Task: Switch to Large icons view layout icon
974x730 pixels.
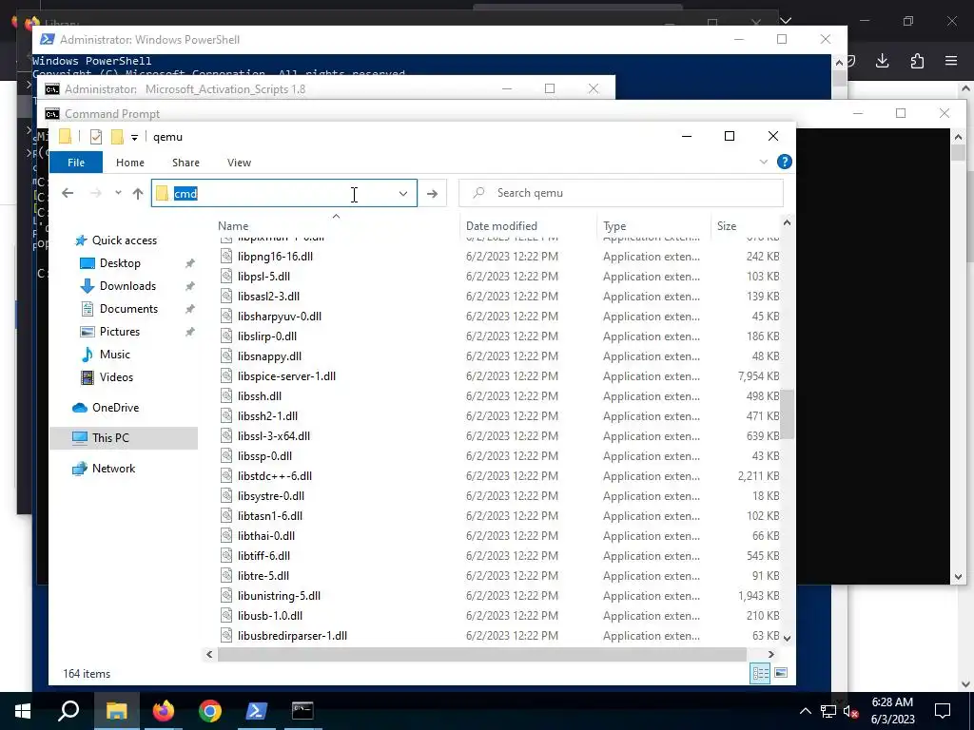Action: point(781,674)
